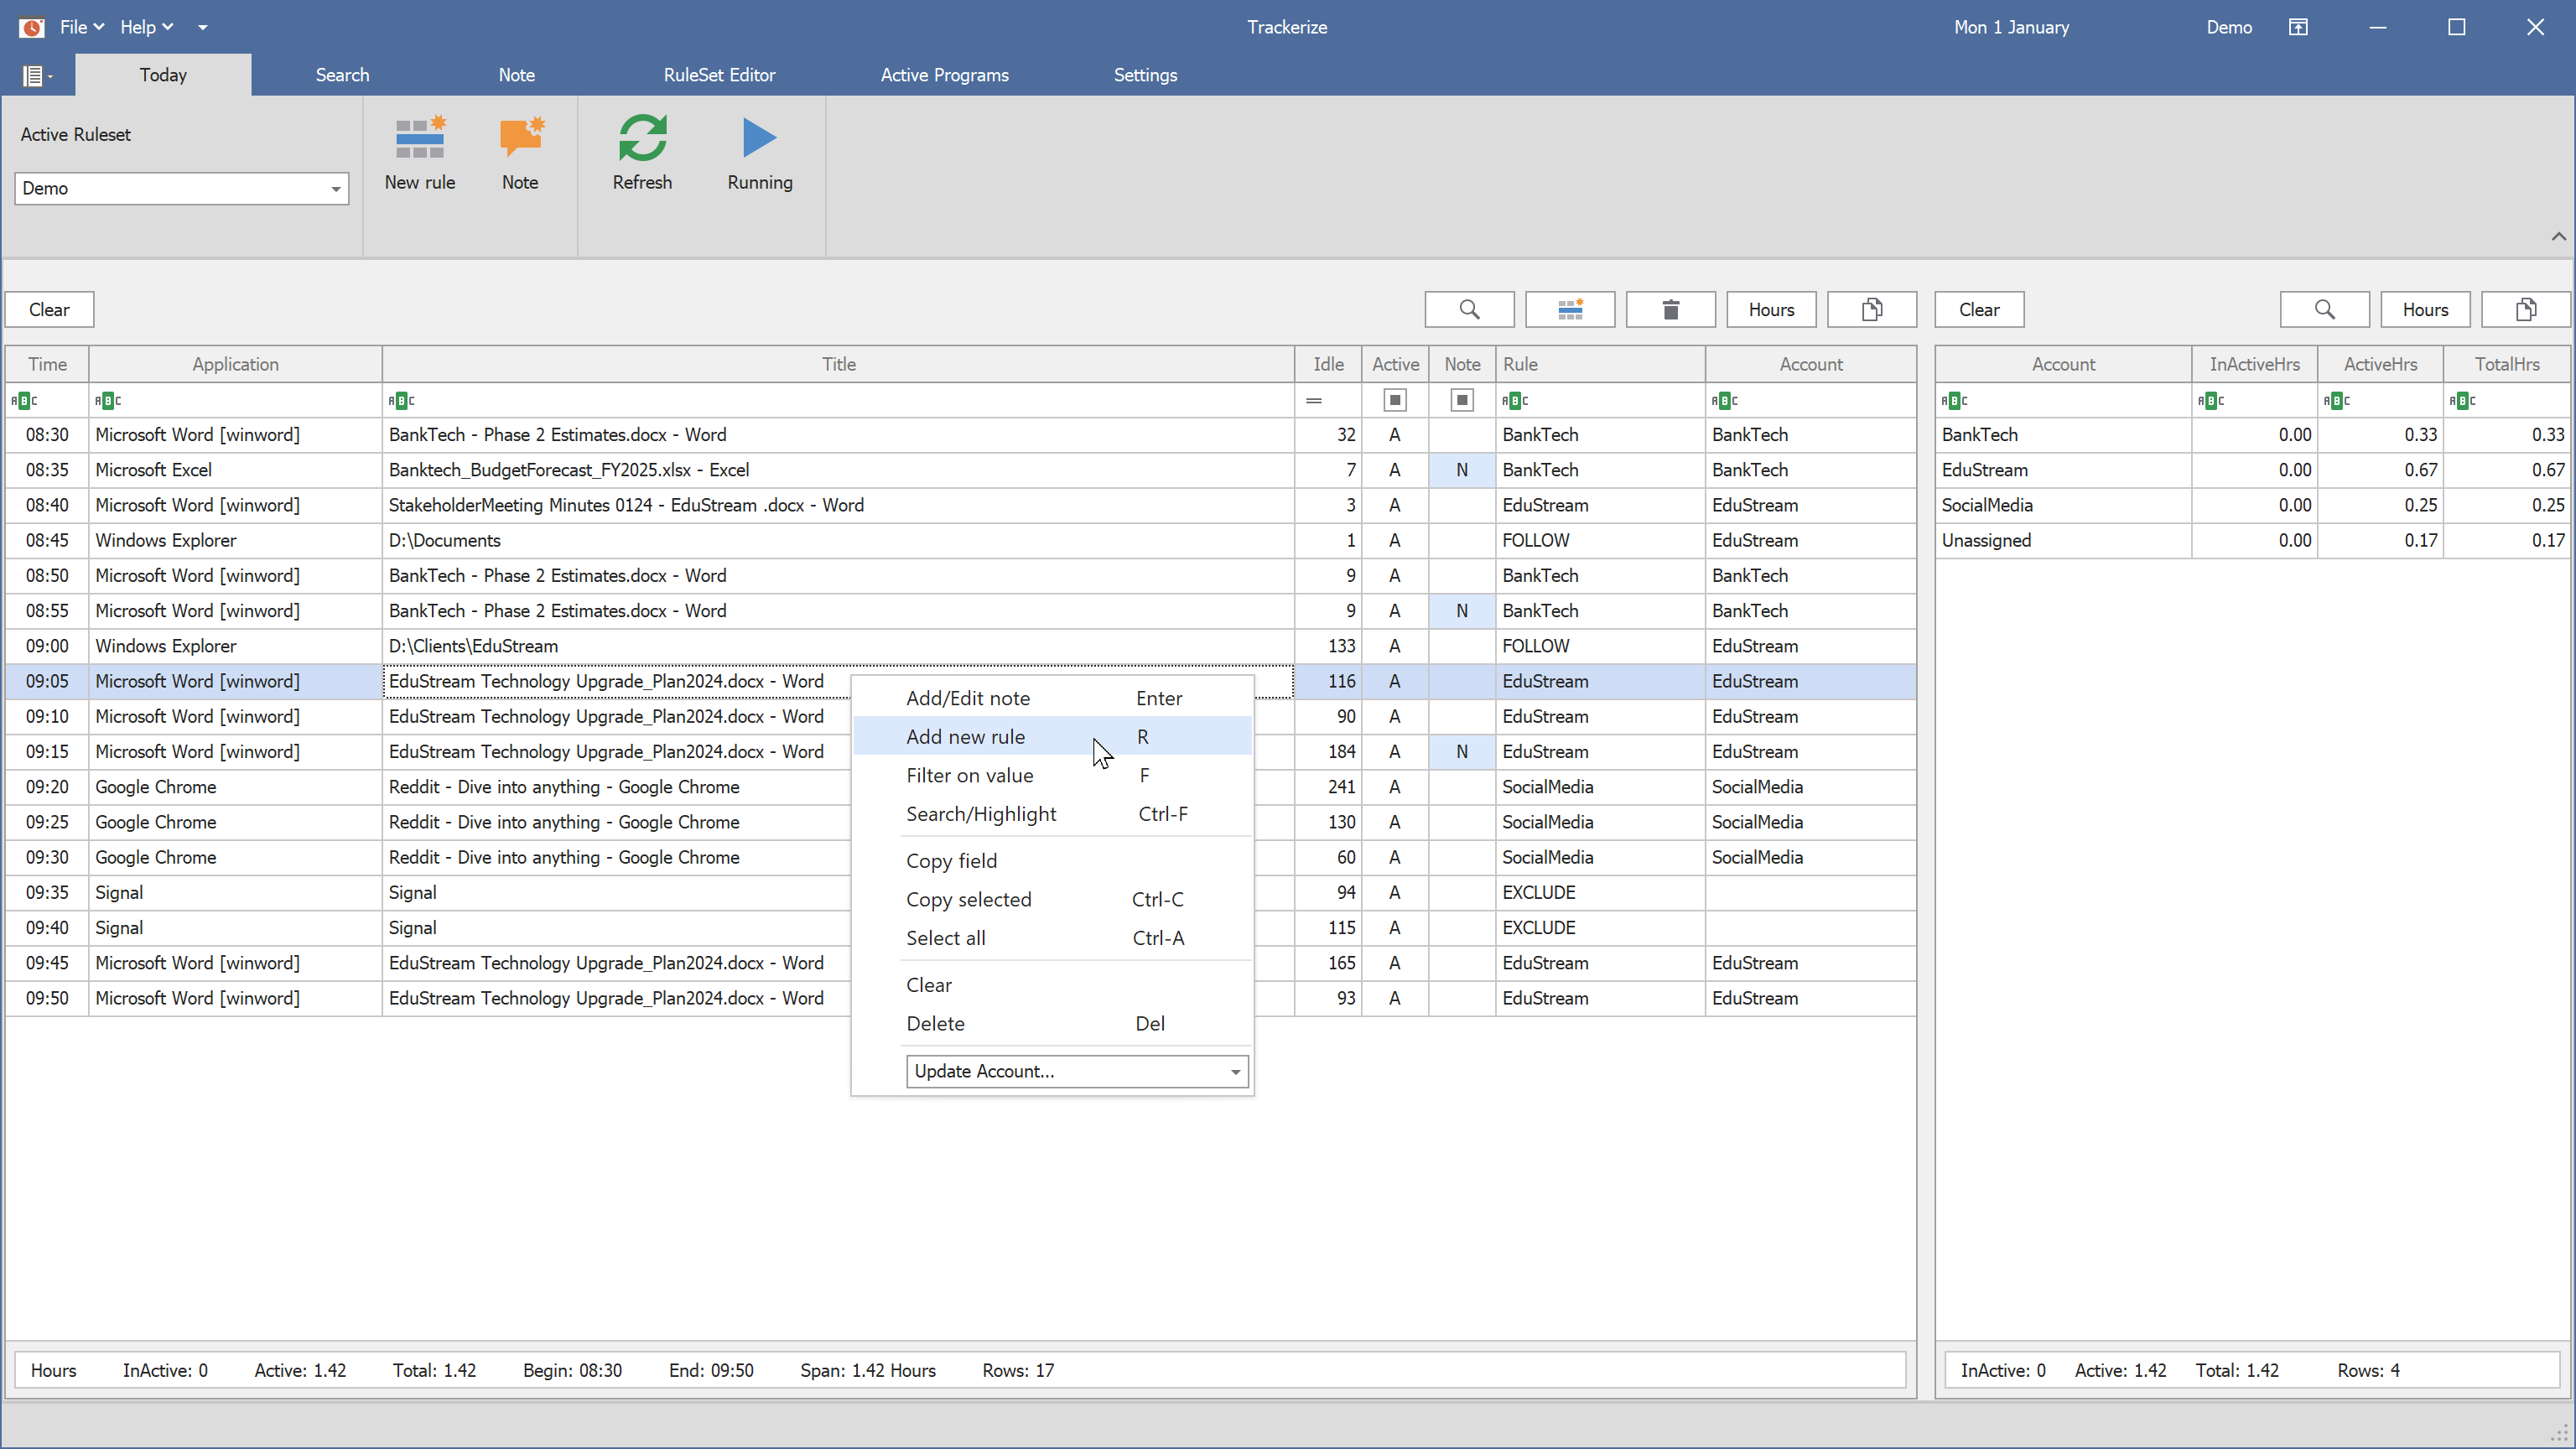Choose Select all from context menu
Viewport: 2576px width, 1449px height.
click(1052, 938)
